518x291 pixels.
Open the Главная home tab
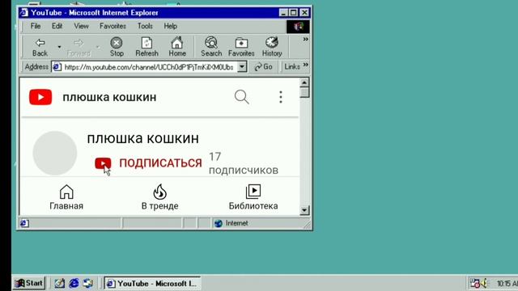click(66, 197)
